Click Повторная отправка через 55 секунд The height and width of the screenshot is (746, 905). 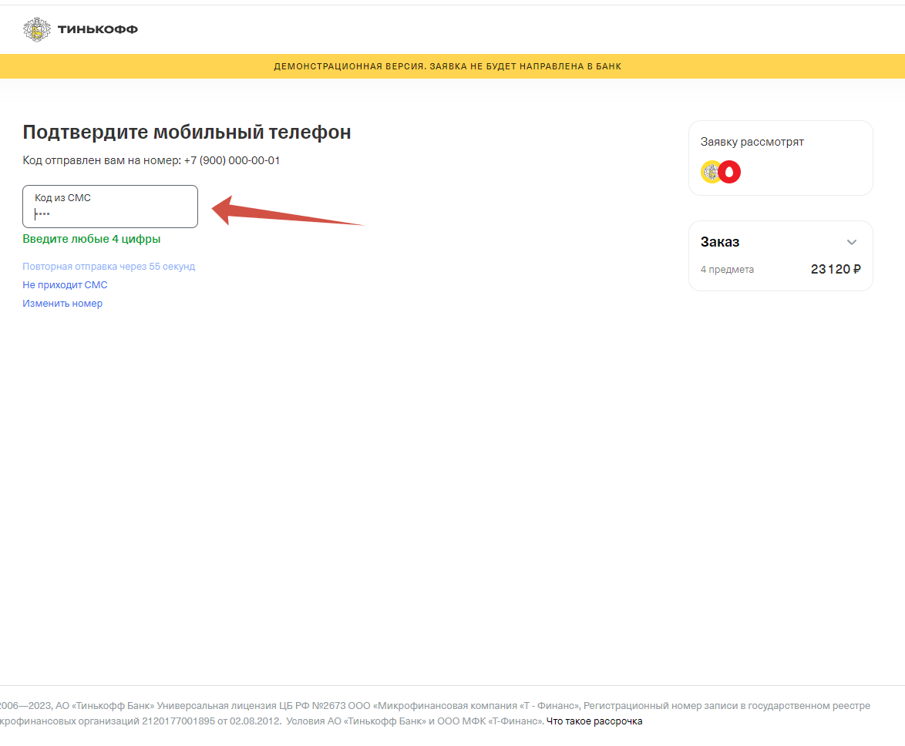pos(109,267)
